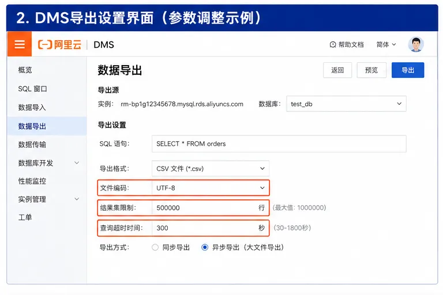Image resolution: width=443 pixels, height=295 pixels.
Task: Click the 返回 button
Action: 337,70
